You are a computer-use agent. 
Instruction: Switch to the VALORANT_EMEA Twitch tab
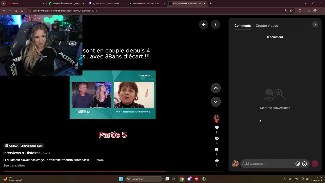tap(106, 4)
